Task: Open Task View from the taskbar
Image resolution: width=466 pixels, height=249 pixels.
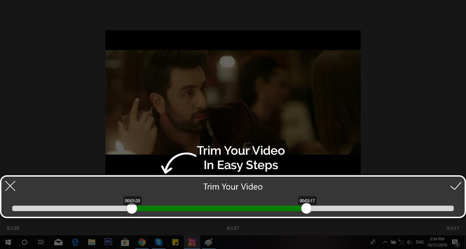Action: [x=41, y=242]
